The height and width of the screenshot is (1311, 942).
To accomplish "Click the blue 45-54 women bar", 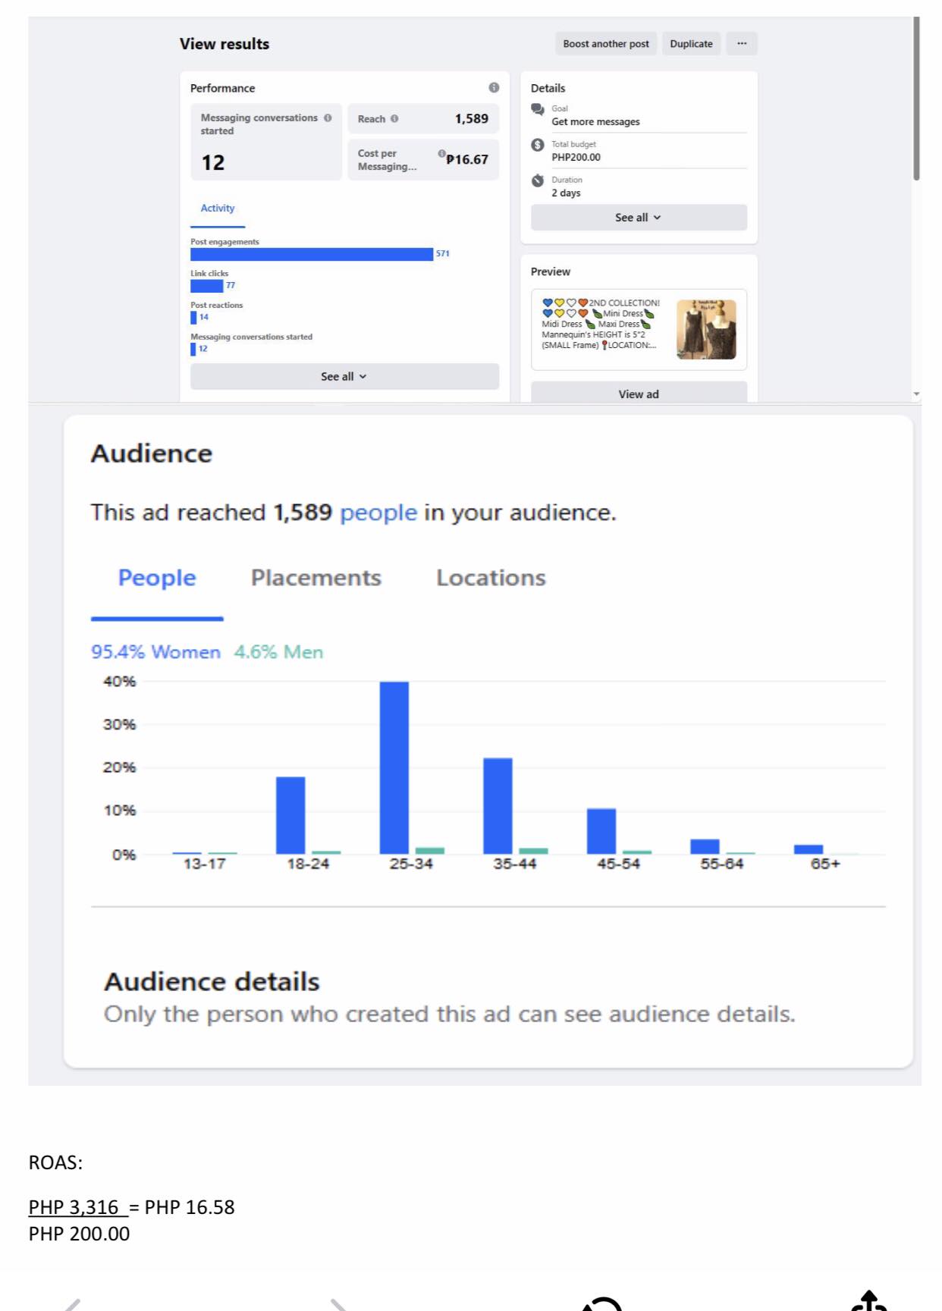I will [x=601, y=831].
